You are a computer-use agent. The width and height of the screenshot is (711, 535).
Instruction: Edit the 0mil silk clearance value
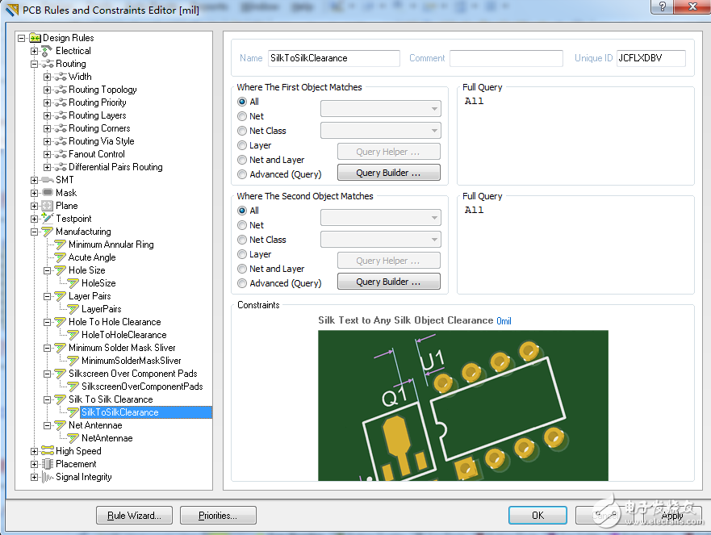coord(504,321)
